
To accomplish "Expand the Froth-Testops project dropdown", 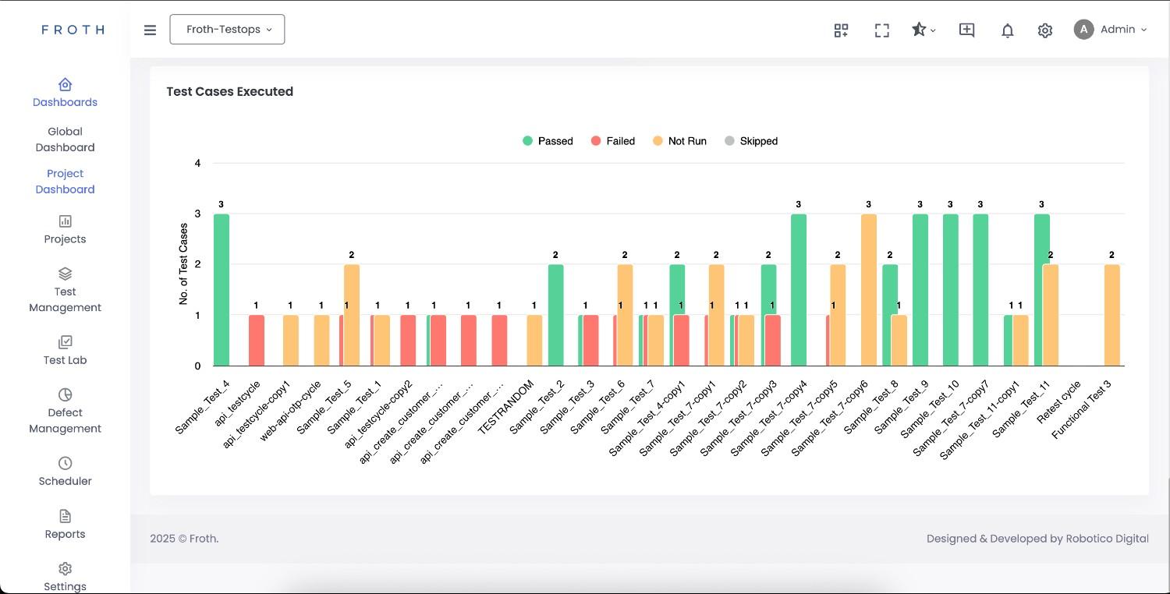I will click(x=227, y=30).
